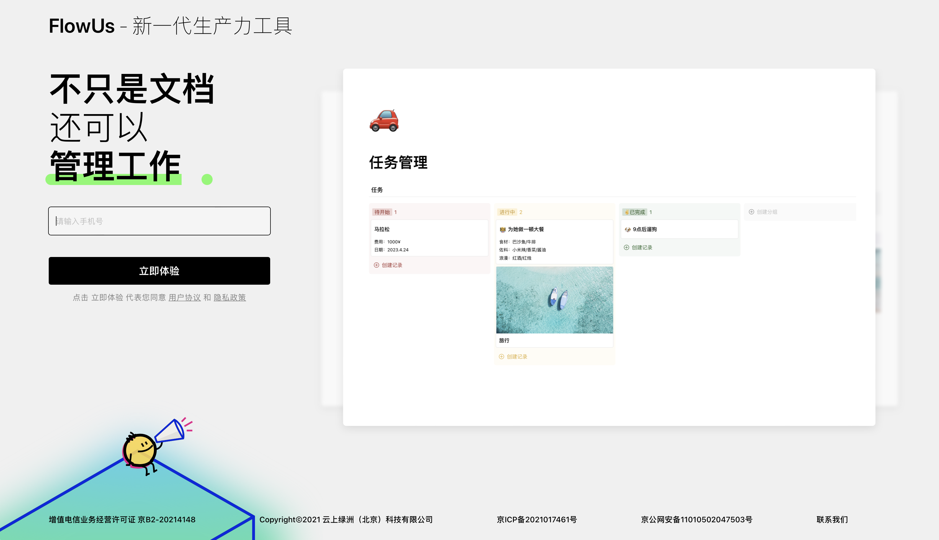The width and height of the screenshot is (939, 540).
Task: Open the 京ICP备2021017461号 link
Action: 537,520
